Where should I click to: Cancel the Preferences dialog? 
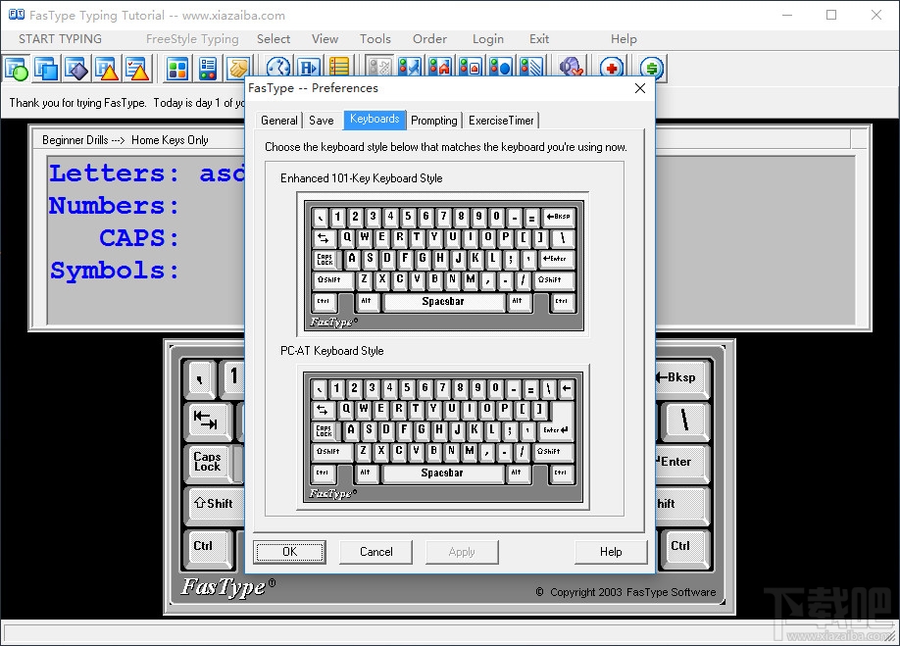376,552
